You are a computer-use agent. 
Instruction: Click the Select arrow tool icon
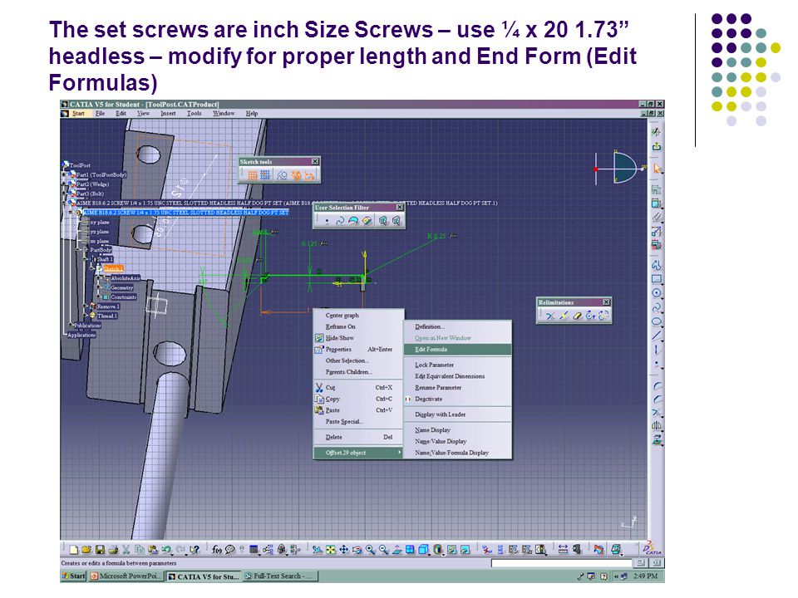coord(657,169)
